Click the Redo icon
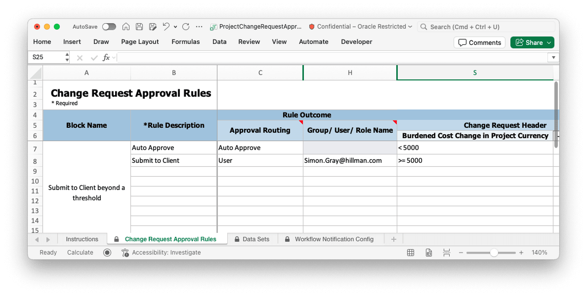 pyautogui.click(x=186, y=27)
